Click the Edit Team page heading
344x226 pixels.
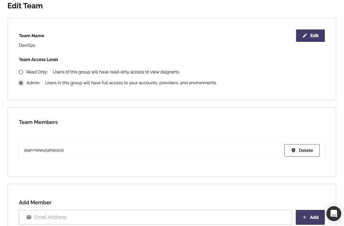pyautogui.click(x=25, y=6)
